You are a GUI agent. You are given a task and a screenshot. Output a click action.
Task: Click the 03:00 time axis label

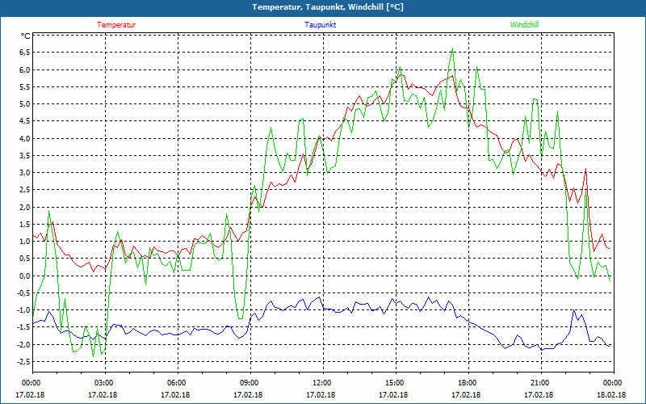click(103, 382)
